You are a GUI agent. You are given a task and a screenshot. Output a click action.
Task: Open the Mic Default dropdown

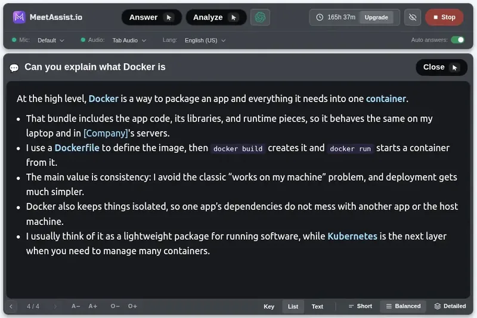tap(51, 40)
